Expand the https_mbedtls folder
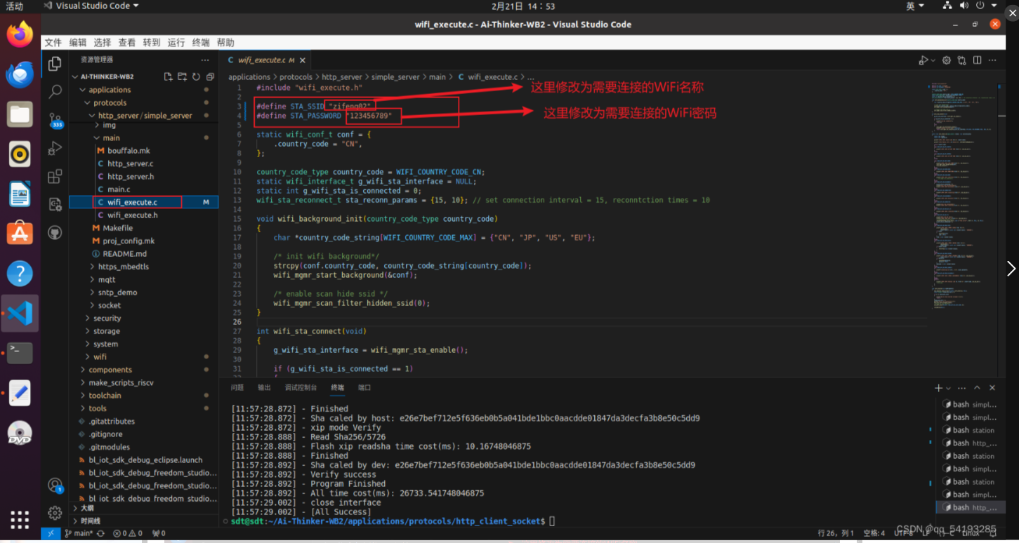The height and width of the screenshot is (543, 1019). 144,267
